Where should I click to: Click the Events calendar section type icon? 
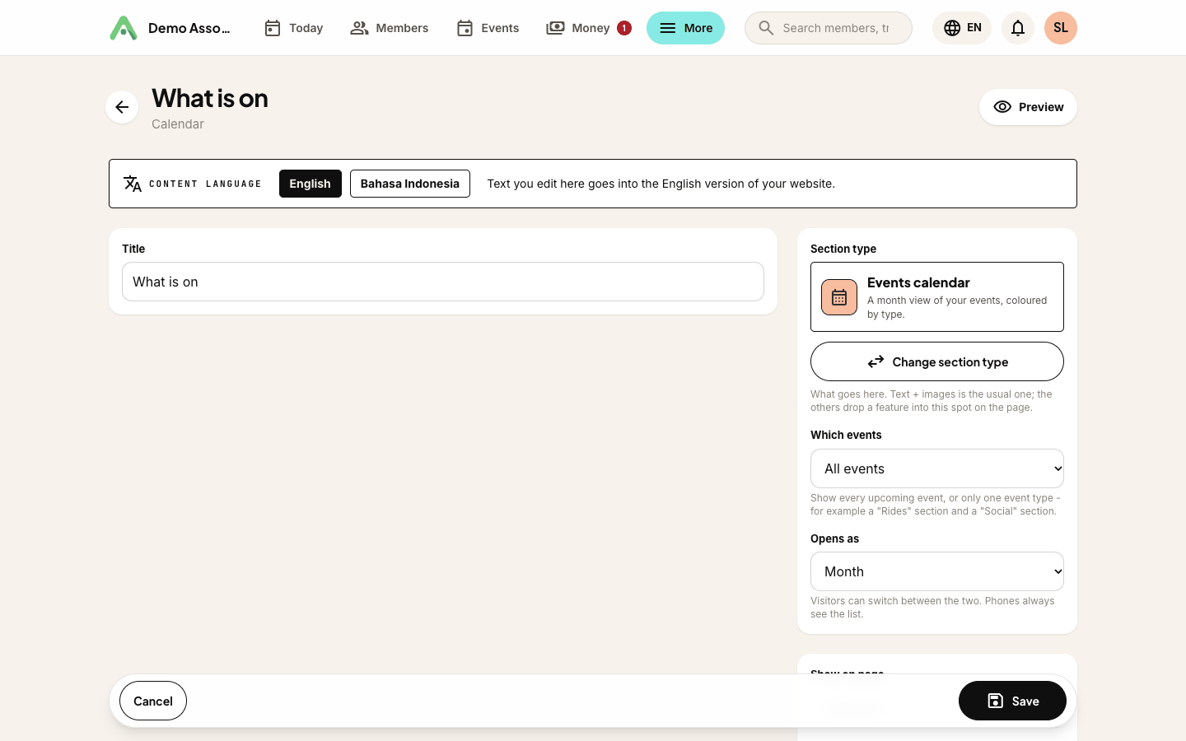[839, 297]
